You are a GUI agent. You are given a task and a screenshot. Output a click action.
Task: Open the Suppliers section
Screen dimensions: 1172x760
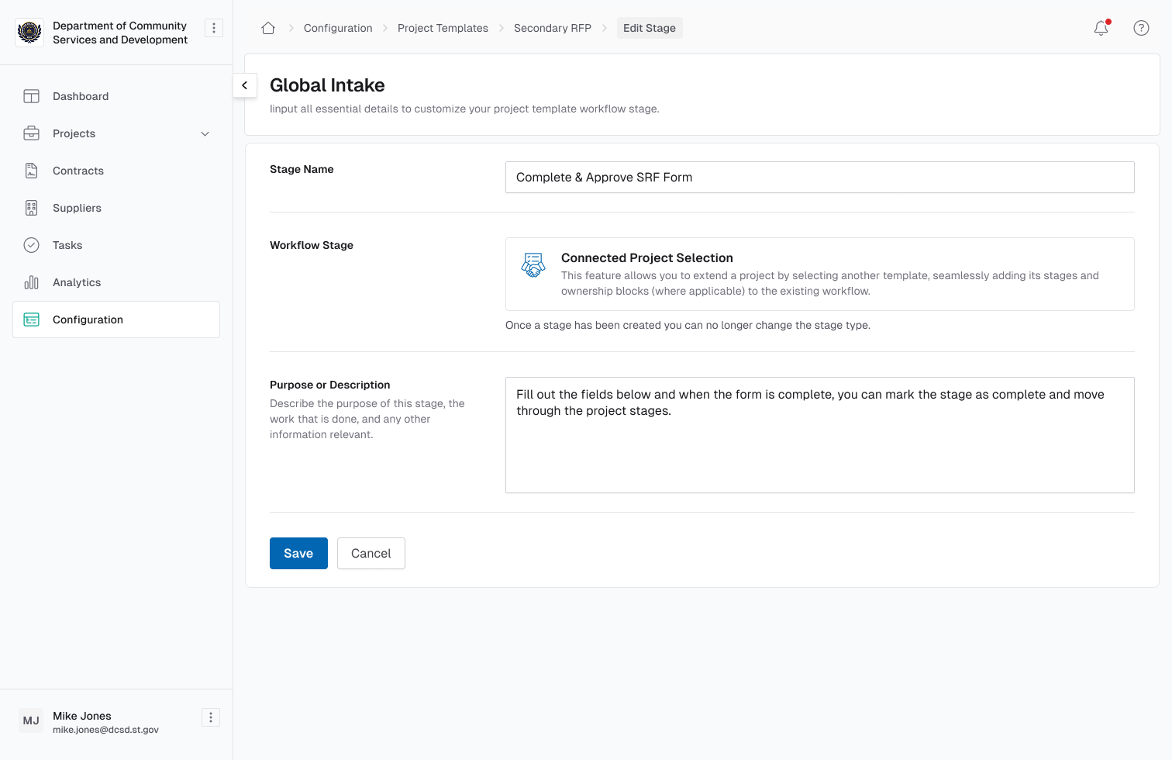pyautogui.click(x=76, y=208)
